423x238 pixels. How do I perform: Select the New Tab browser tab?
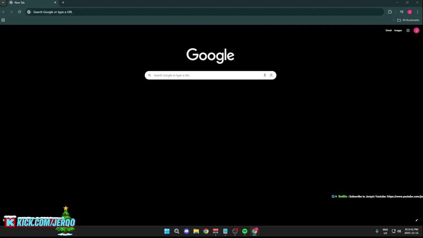tap(32, 3)
